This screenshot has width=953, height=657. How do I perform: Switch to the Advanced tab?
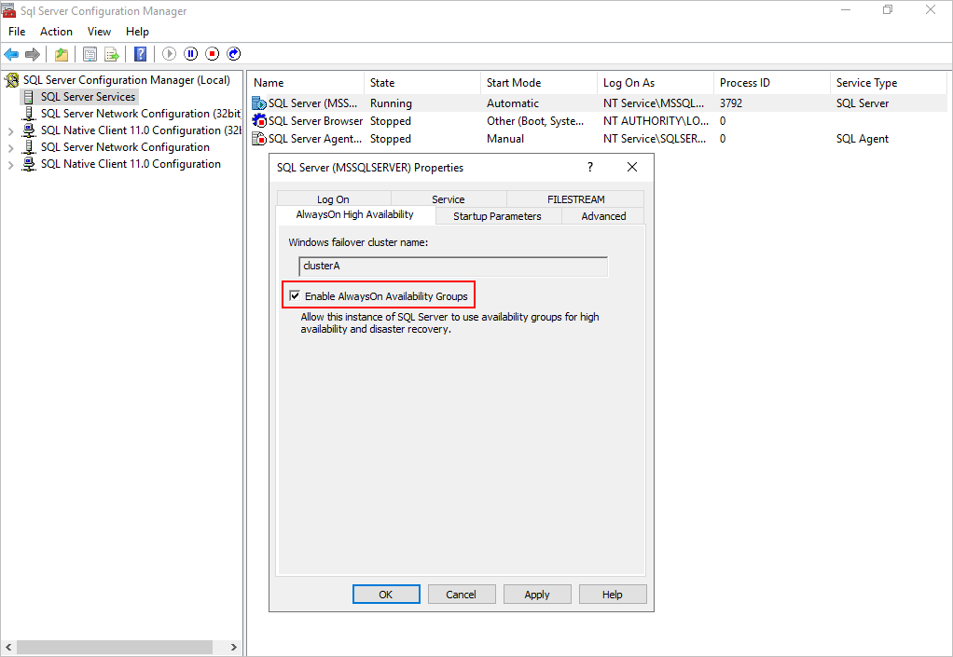pos(603,216)
